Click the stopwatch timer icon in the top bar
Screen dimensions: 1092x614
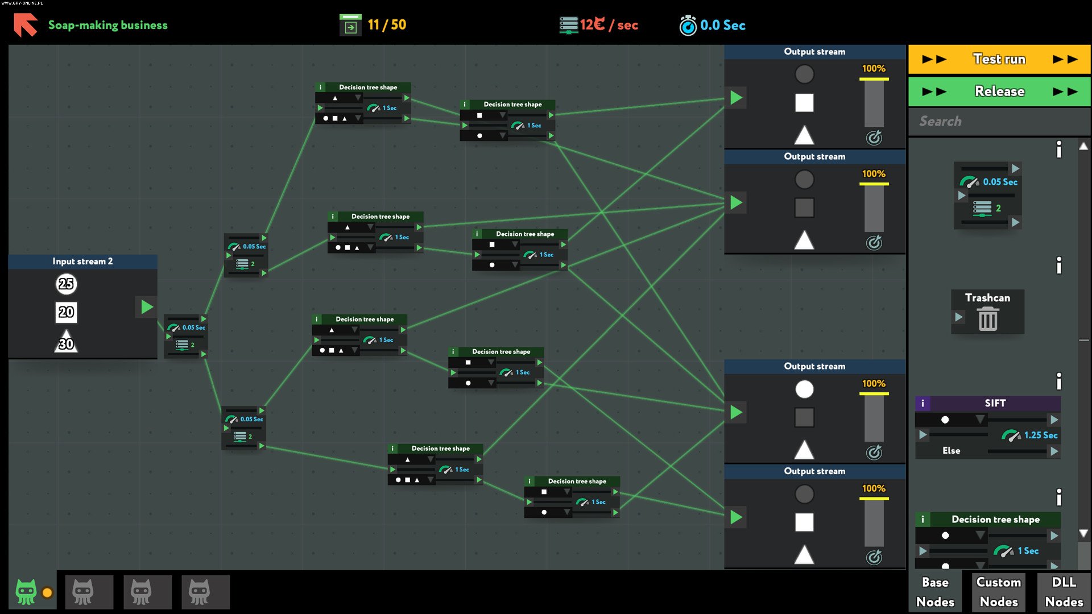click(688, 24)
